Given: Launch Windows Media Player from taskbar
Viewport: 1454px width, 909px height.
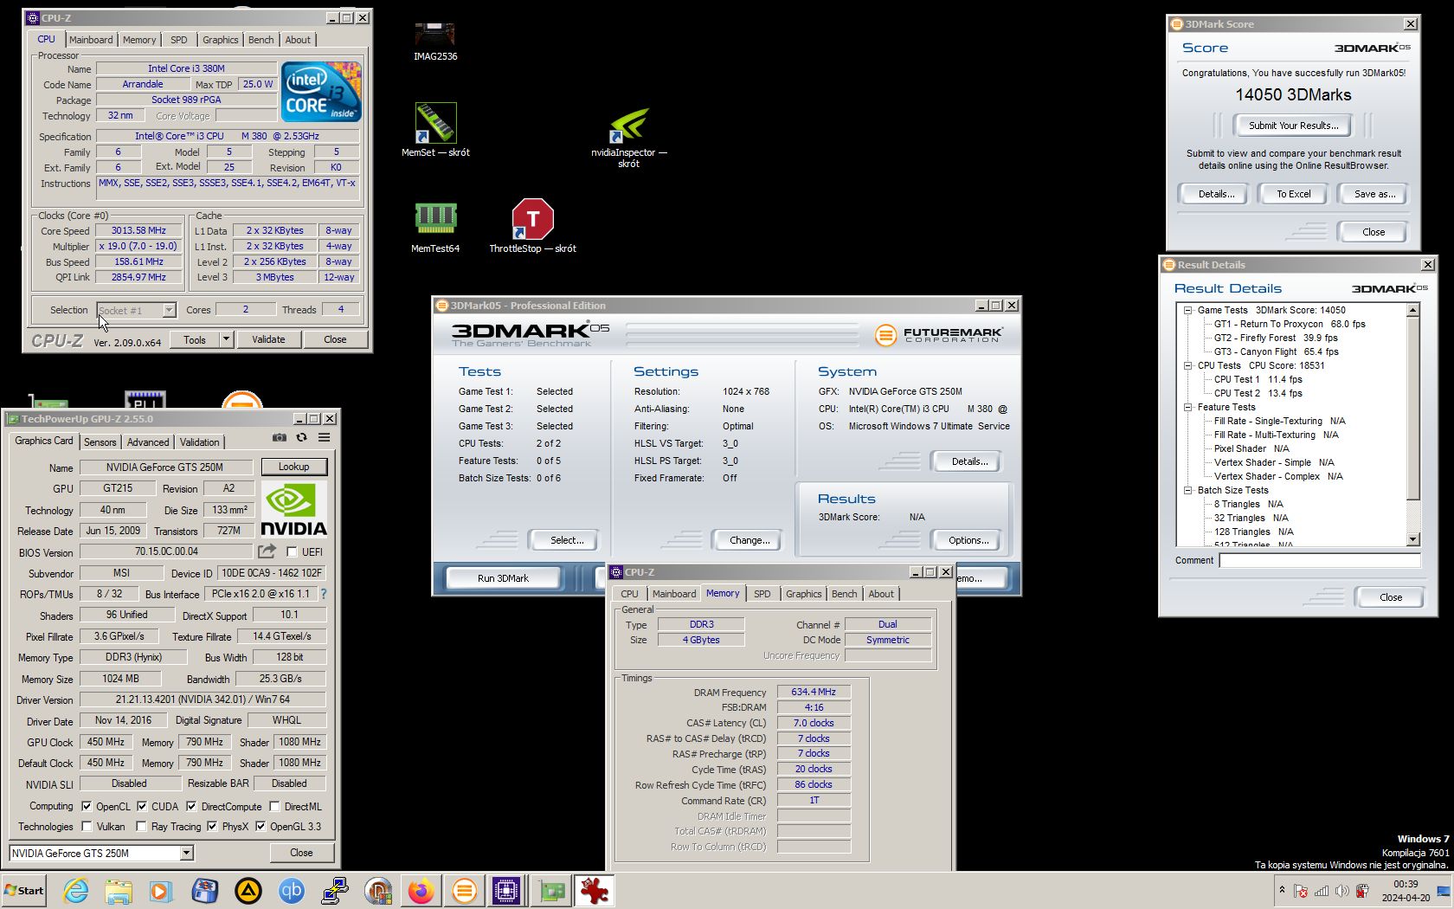Looking at the screenshot, I should pos(161,891).
